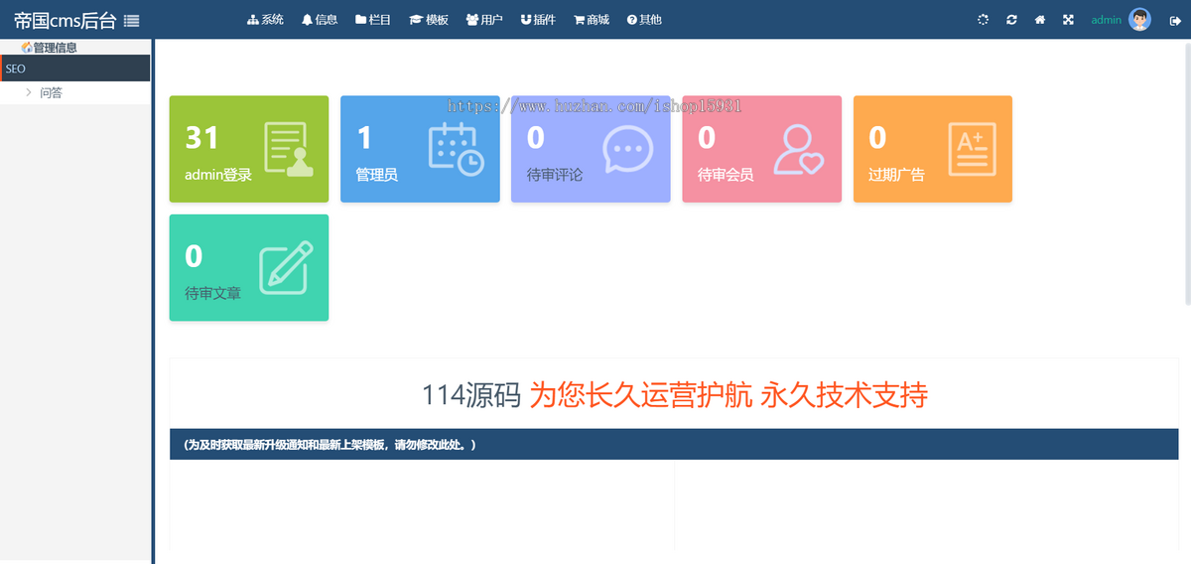Click the refresh icon in header
The width and height of the screenshot is (1191, 564).
[x=1011, y=20]
